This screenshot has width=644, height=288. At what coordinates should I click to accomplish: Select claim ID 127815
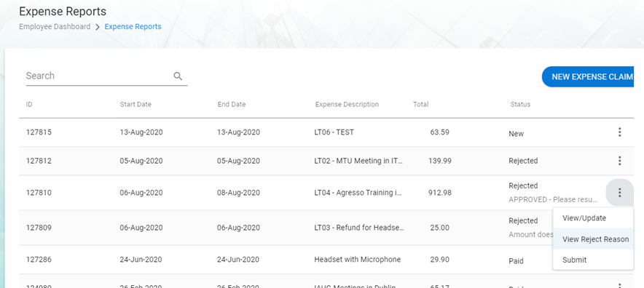[x=39, y=132]
